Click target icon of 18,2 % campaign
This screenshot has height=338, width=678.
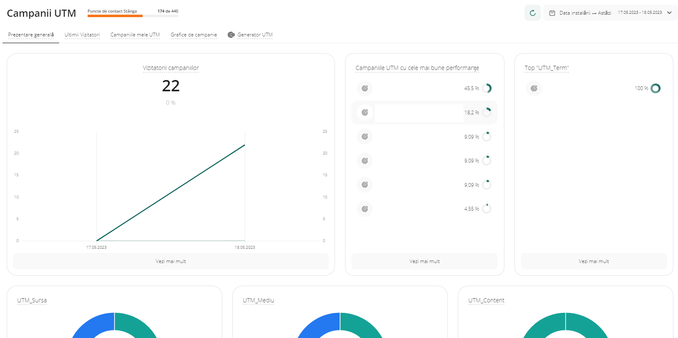[x=365, y=112]
